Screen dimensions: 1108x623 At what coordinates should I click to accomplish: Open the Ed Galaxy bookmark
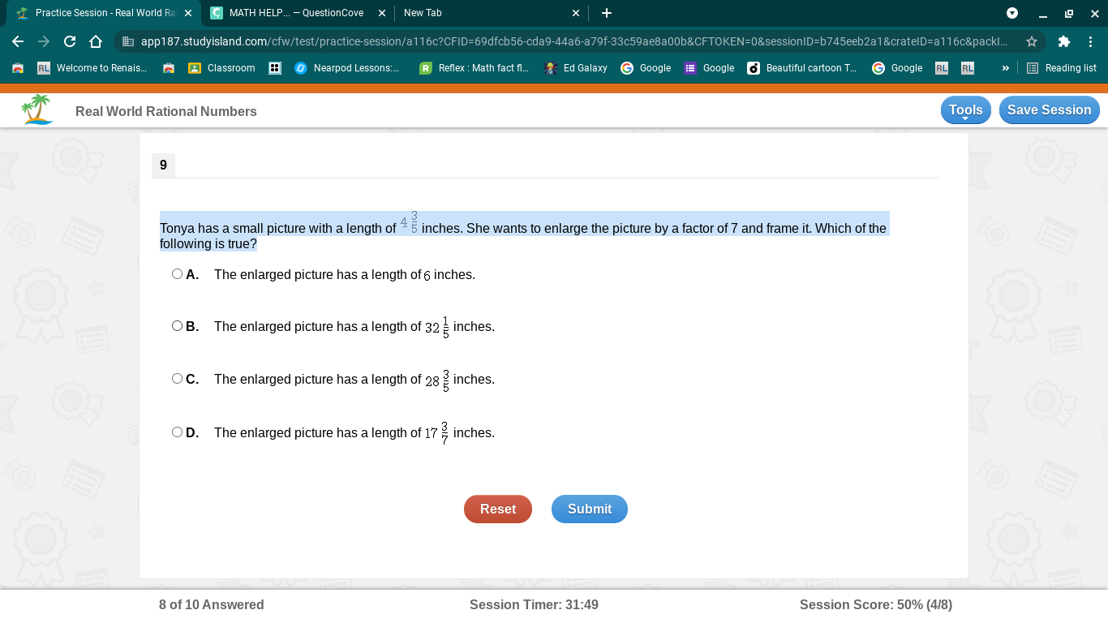(x=576, y=68)
